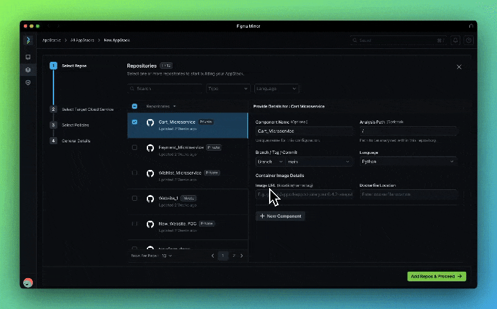
Task: Click the step 4 number badge
Action: pos(53,140)
